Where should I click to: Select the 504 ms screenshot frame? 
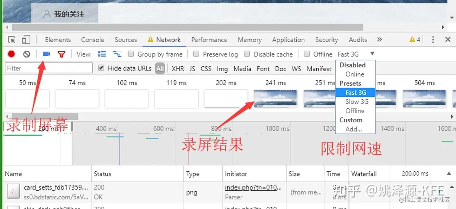(425, 98)
